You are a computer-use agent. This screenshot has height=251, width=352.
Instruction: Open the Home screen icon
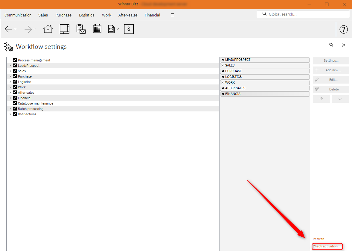[48, 29]
